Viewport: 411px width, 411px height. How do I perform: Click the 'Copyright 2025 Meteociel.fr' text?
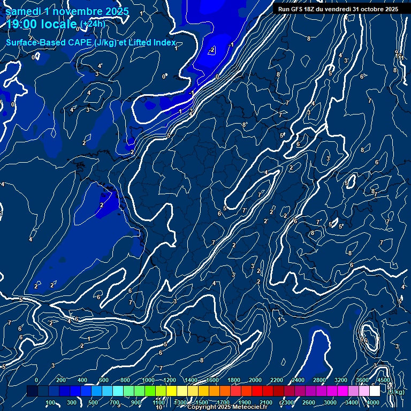pos(227,407)
